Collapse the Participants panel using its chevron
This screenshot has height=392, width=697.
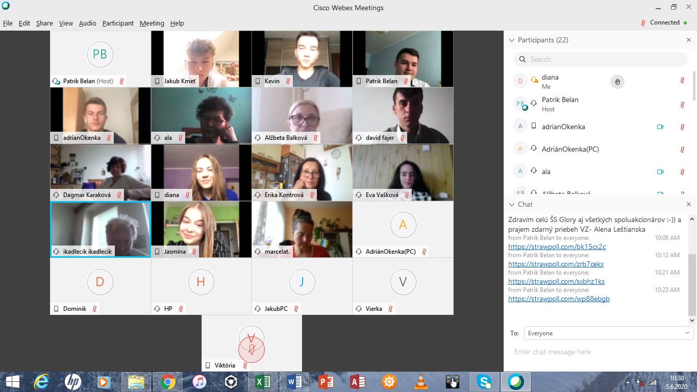coord(512,40)
